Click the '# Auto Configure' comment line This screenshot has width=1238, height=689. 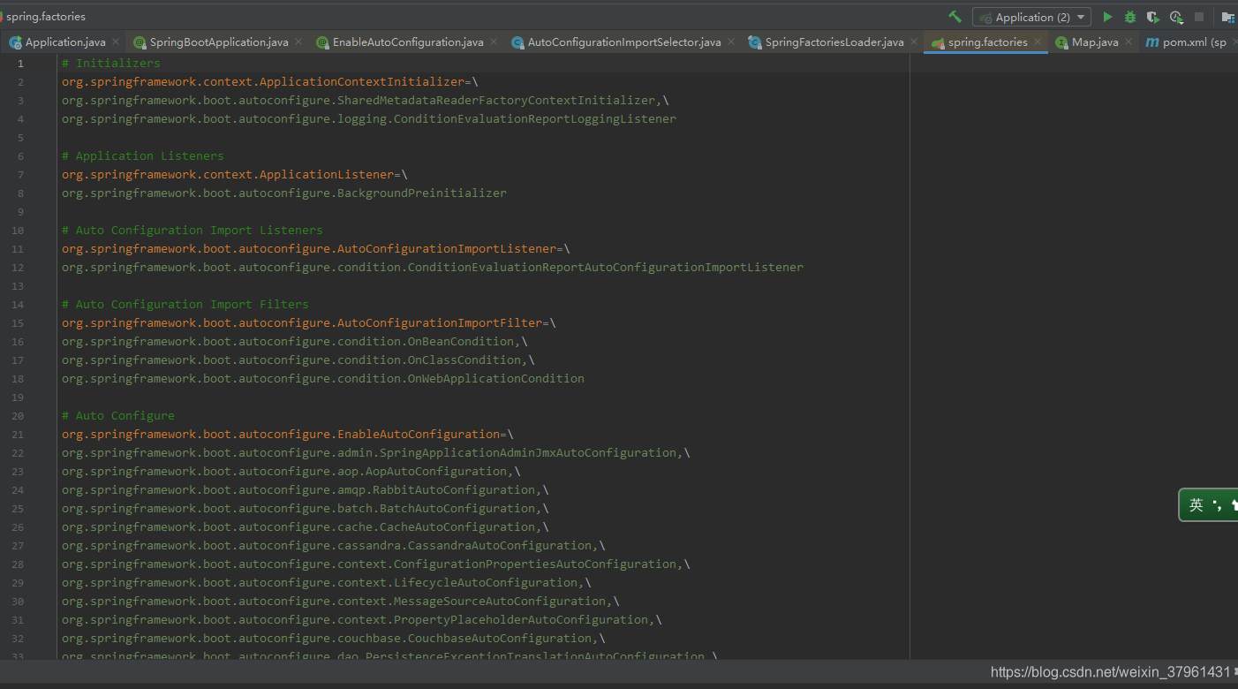point(118,415)
